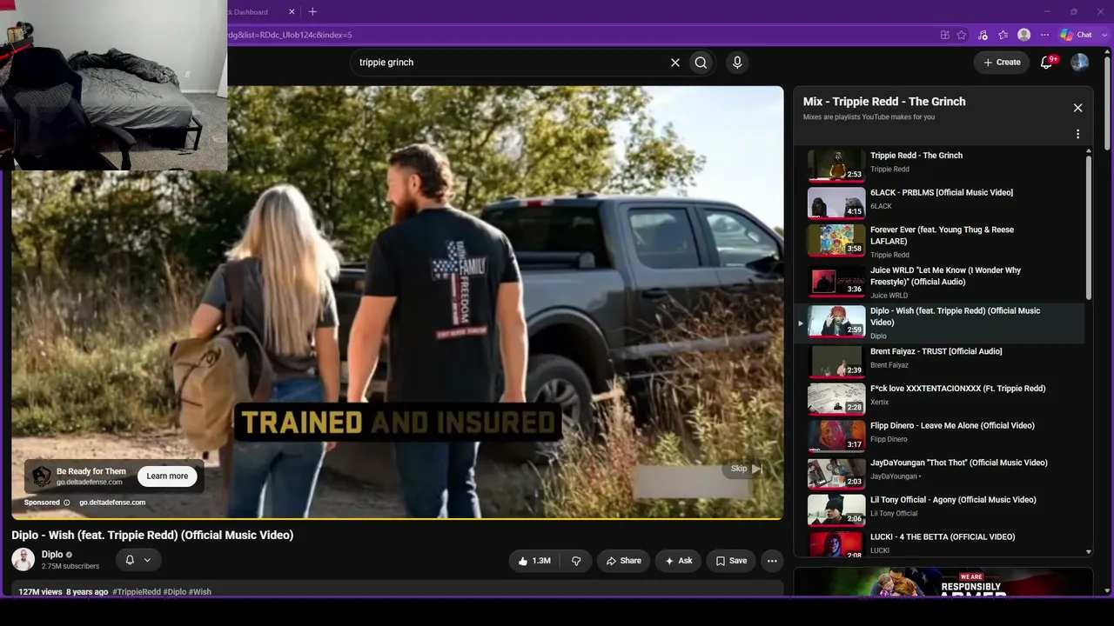Screen dimensions: 1114x626
Task: Dislike this video
Action: click(576, 561)
